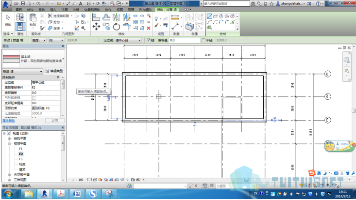Click the Demolish hammer icon
356x200 pixels.
[84, 28]
